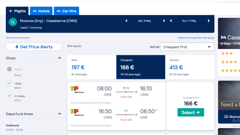Move return date before Sun, 17 May
Image resolution: width=240 pixels, height=135 pixels.
pos(171,21)
